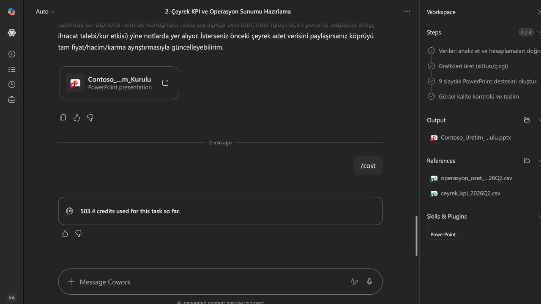Viewport: 541px width, 304px height.
Task: Thumbs up the credits usage message
Action: click(x=65, y=233)
